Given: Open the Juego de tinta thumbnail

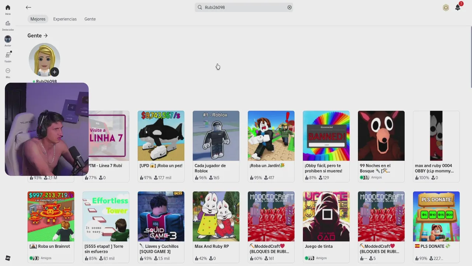Looking at the screenshot, I should tap(326, 216).
